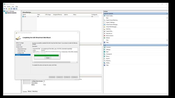Open the Action menu
Screen dimensions: 175x98
9,7
